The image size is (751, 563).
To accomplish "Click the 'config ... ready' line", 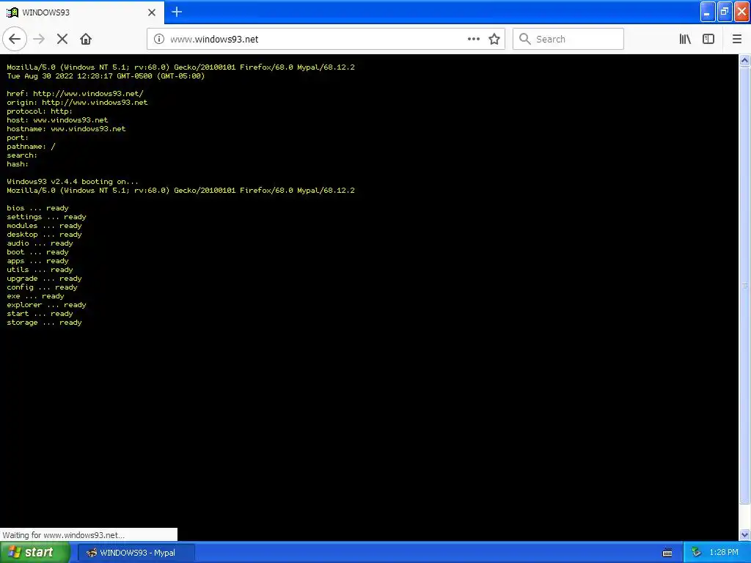I will [42, 287].
